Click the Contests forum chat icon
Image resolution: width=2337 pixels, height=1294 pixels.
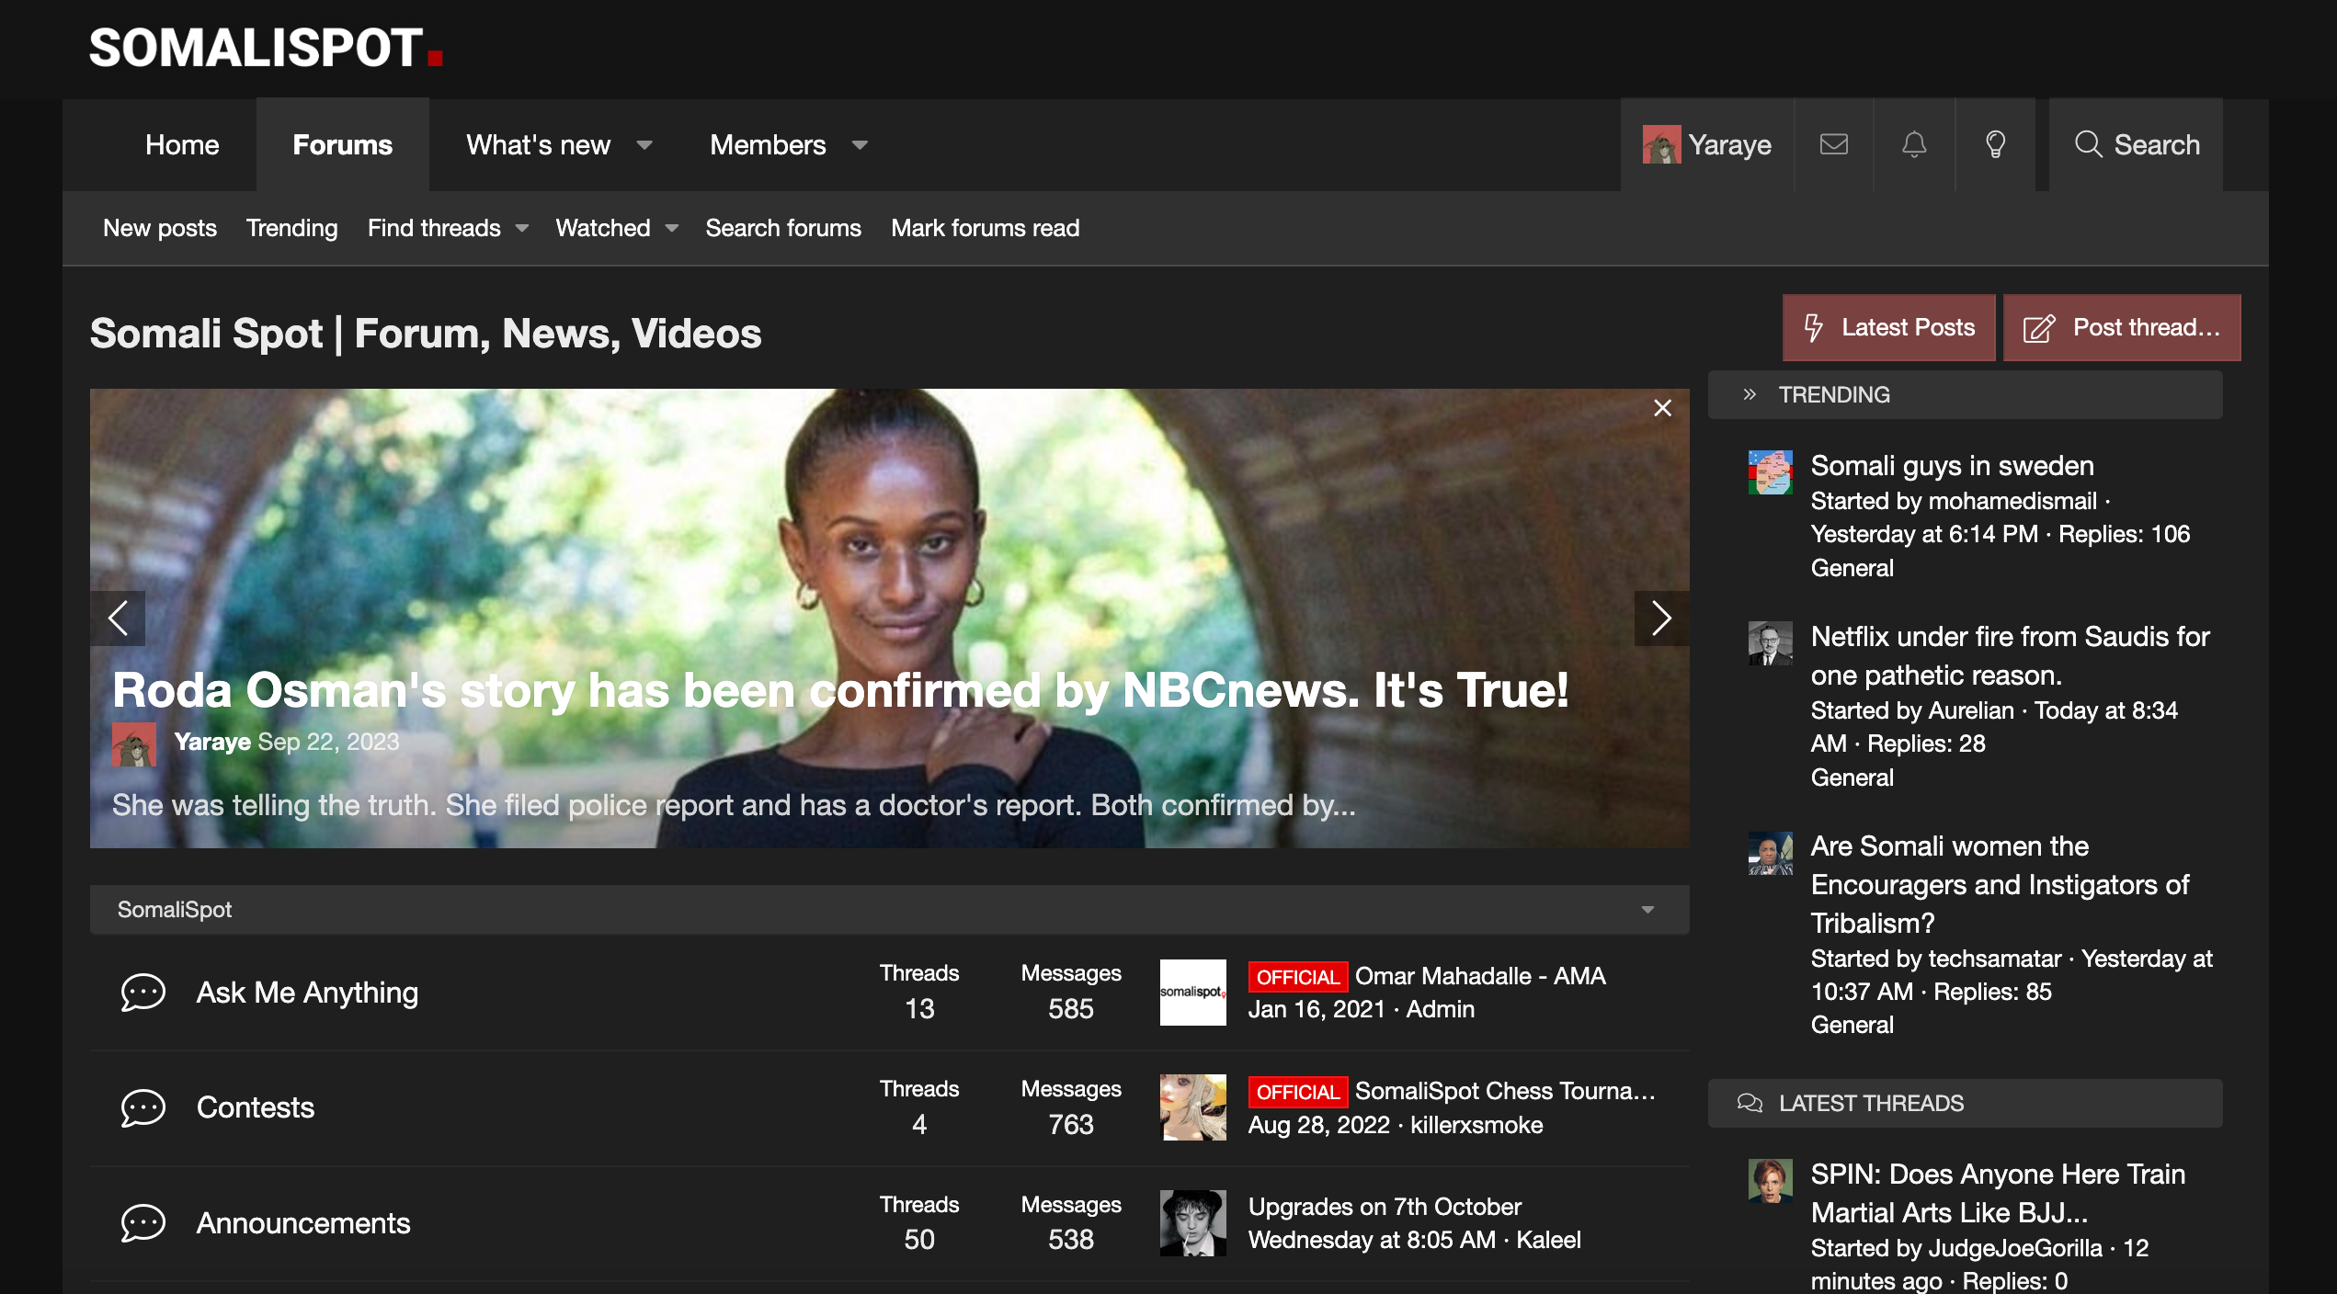click(x=143, y=1107)
